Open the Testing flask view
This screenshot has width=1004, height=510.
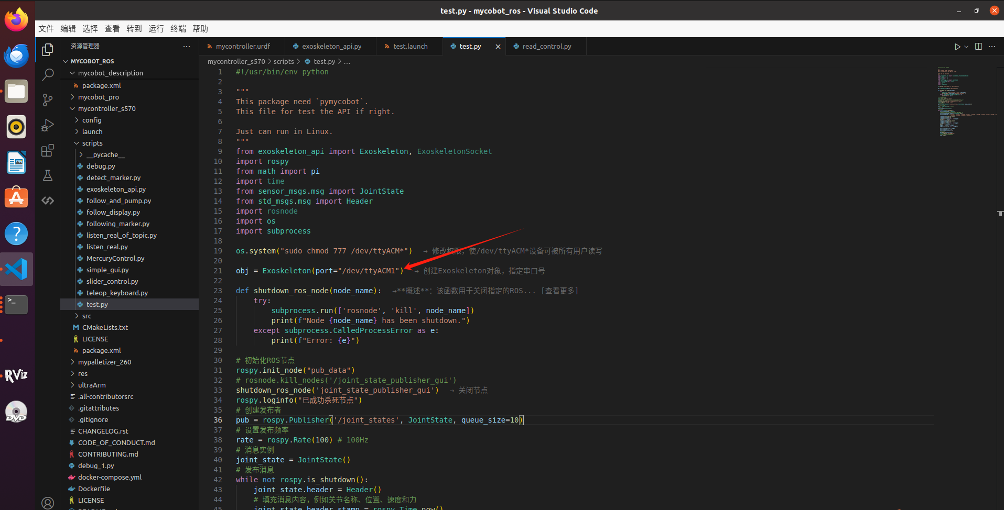[x=48, y=175]
